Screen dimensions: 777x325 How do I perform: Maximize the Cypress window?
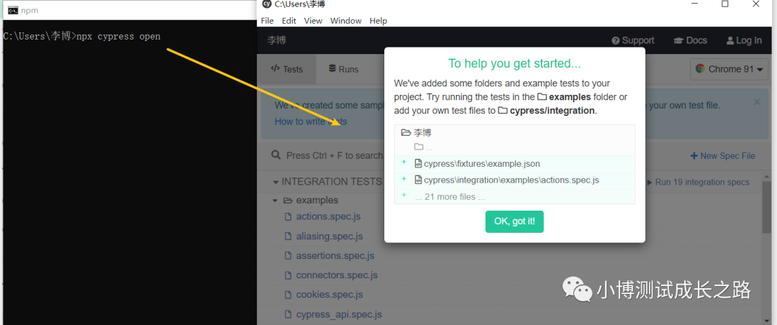(x=725, y=4)
